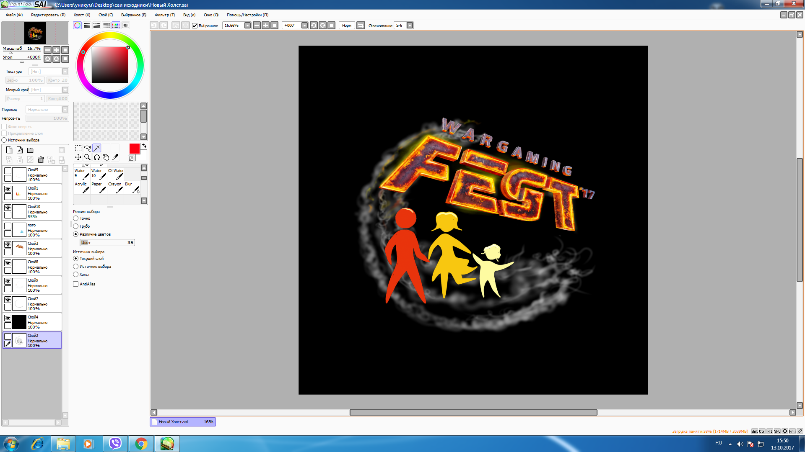
Task: Click the navigator canvas thumbnail
Action: [x=35, y=33]
